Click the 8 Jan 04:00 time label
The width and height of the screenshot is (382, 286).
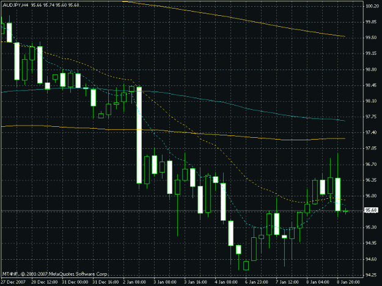tap(318, 282)
